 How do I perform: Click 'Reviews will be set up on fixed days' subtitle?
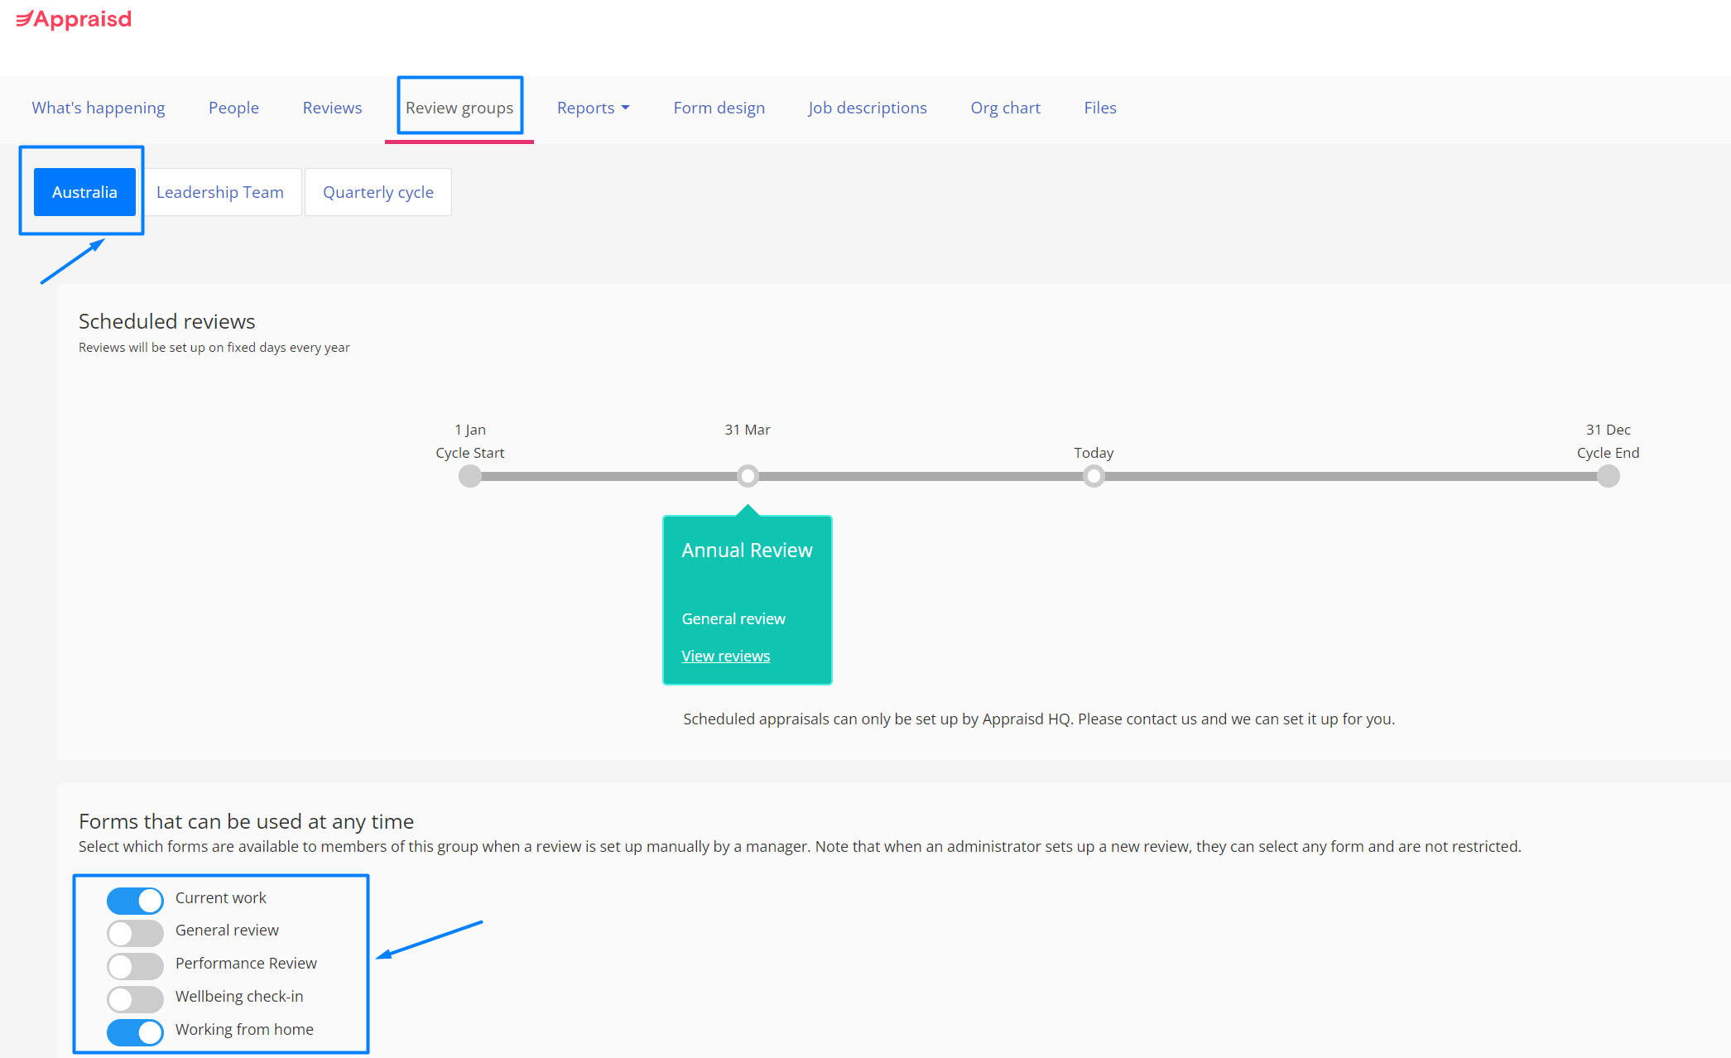[214, 347]
